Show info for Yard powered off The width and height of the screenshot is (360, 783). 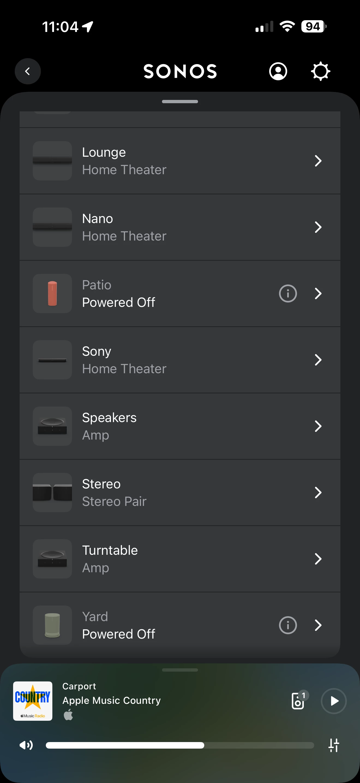tap(288, 625)
